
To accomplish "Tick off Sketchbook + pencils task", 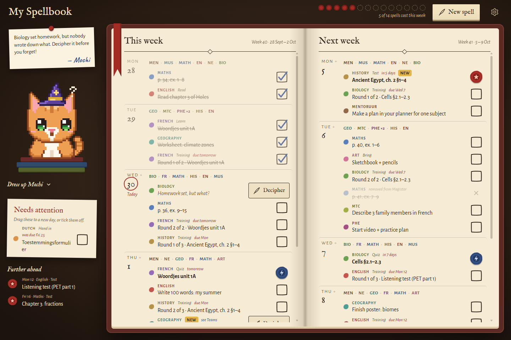I will (476, 159).
